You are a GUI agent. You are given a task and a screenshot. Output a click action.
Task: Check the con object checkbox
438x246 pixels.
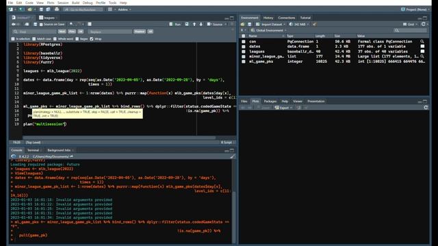244,42
